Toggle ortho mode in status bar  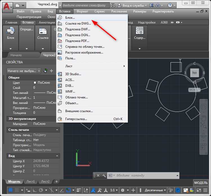[x=35, y=190]
